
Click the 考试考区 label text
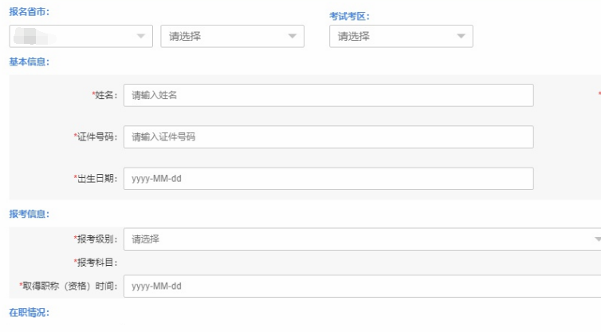(x=349, y=16)
